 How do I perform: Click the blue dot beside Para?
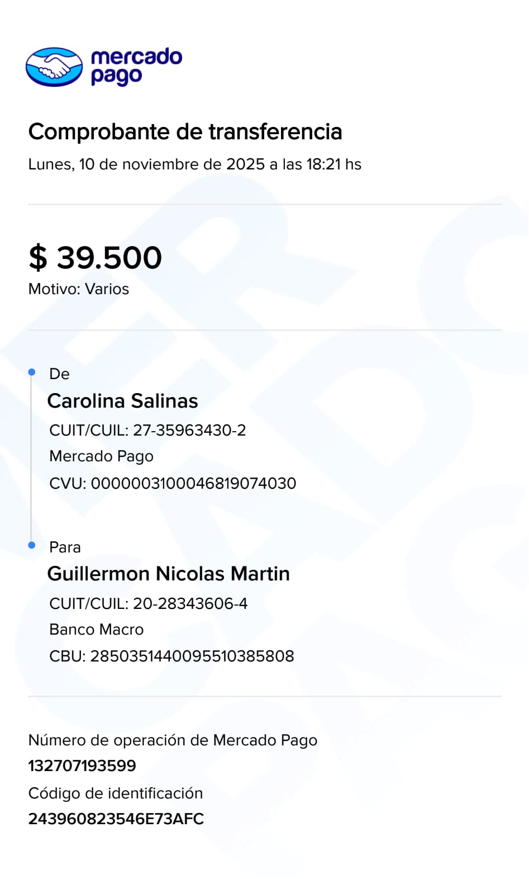point(32,545)
